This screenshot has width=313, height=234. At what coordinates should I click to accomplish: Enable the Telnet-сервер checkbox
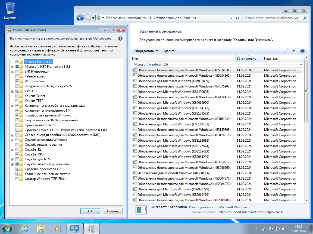pyautogui.click(x=17, y=76)
